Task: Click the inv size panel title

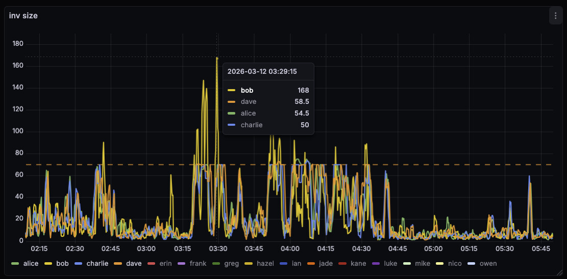Action: [x=23, y=16]
